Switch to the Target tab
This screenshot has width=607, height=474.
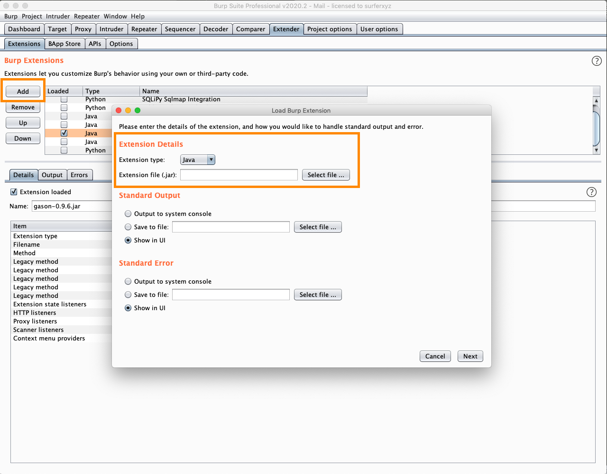tap(57, 29)
